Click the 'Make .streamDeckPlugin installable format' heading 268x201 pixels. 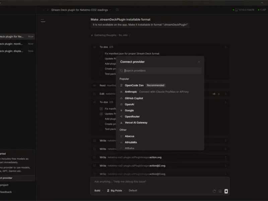tap(121, 19)
